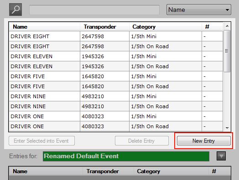Click 1/5th On Road category in DRIVER NINE row
The height and width of the screenshot is (180, 239).
point(166,106)
